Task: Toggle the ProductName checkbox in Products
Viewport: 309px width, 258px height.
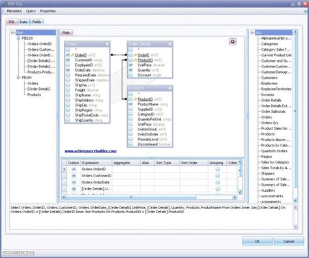Action: tap(130, 104)
